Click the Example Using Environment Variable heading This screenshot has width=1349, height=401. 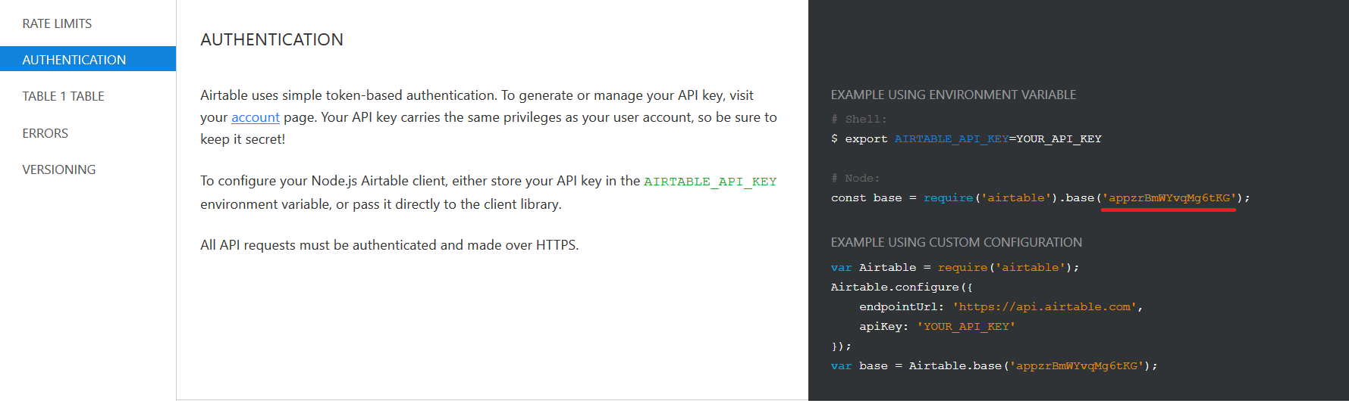click(953, 95)
